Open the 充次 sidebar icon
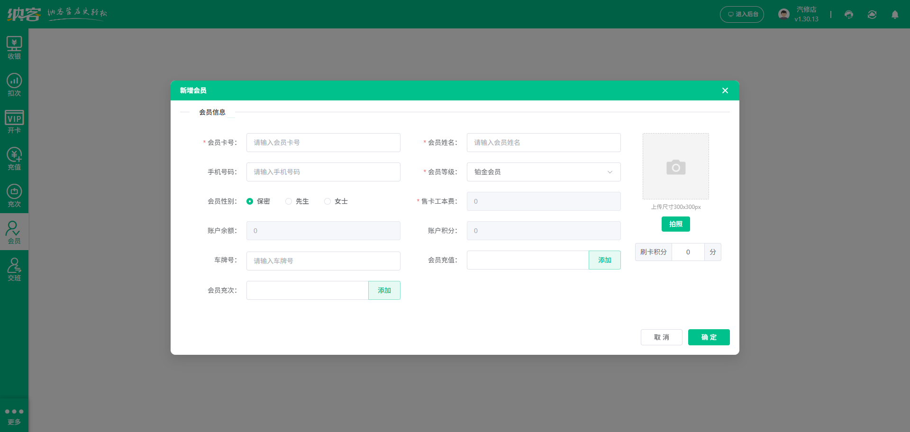The image size is (910, 432). point(14,196)
